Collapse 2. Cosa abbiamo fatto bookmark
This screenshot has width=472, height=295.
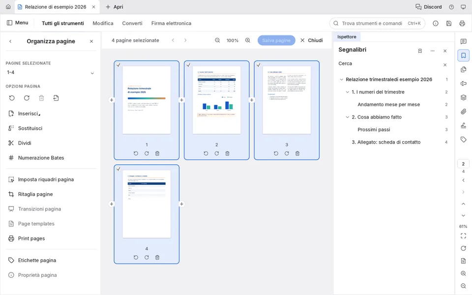348,117
